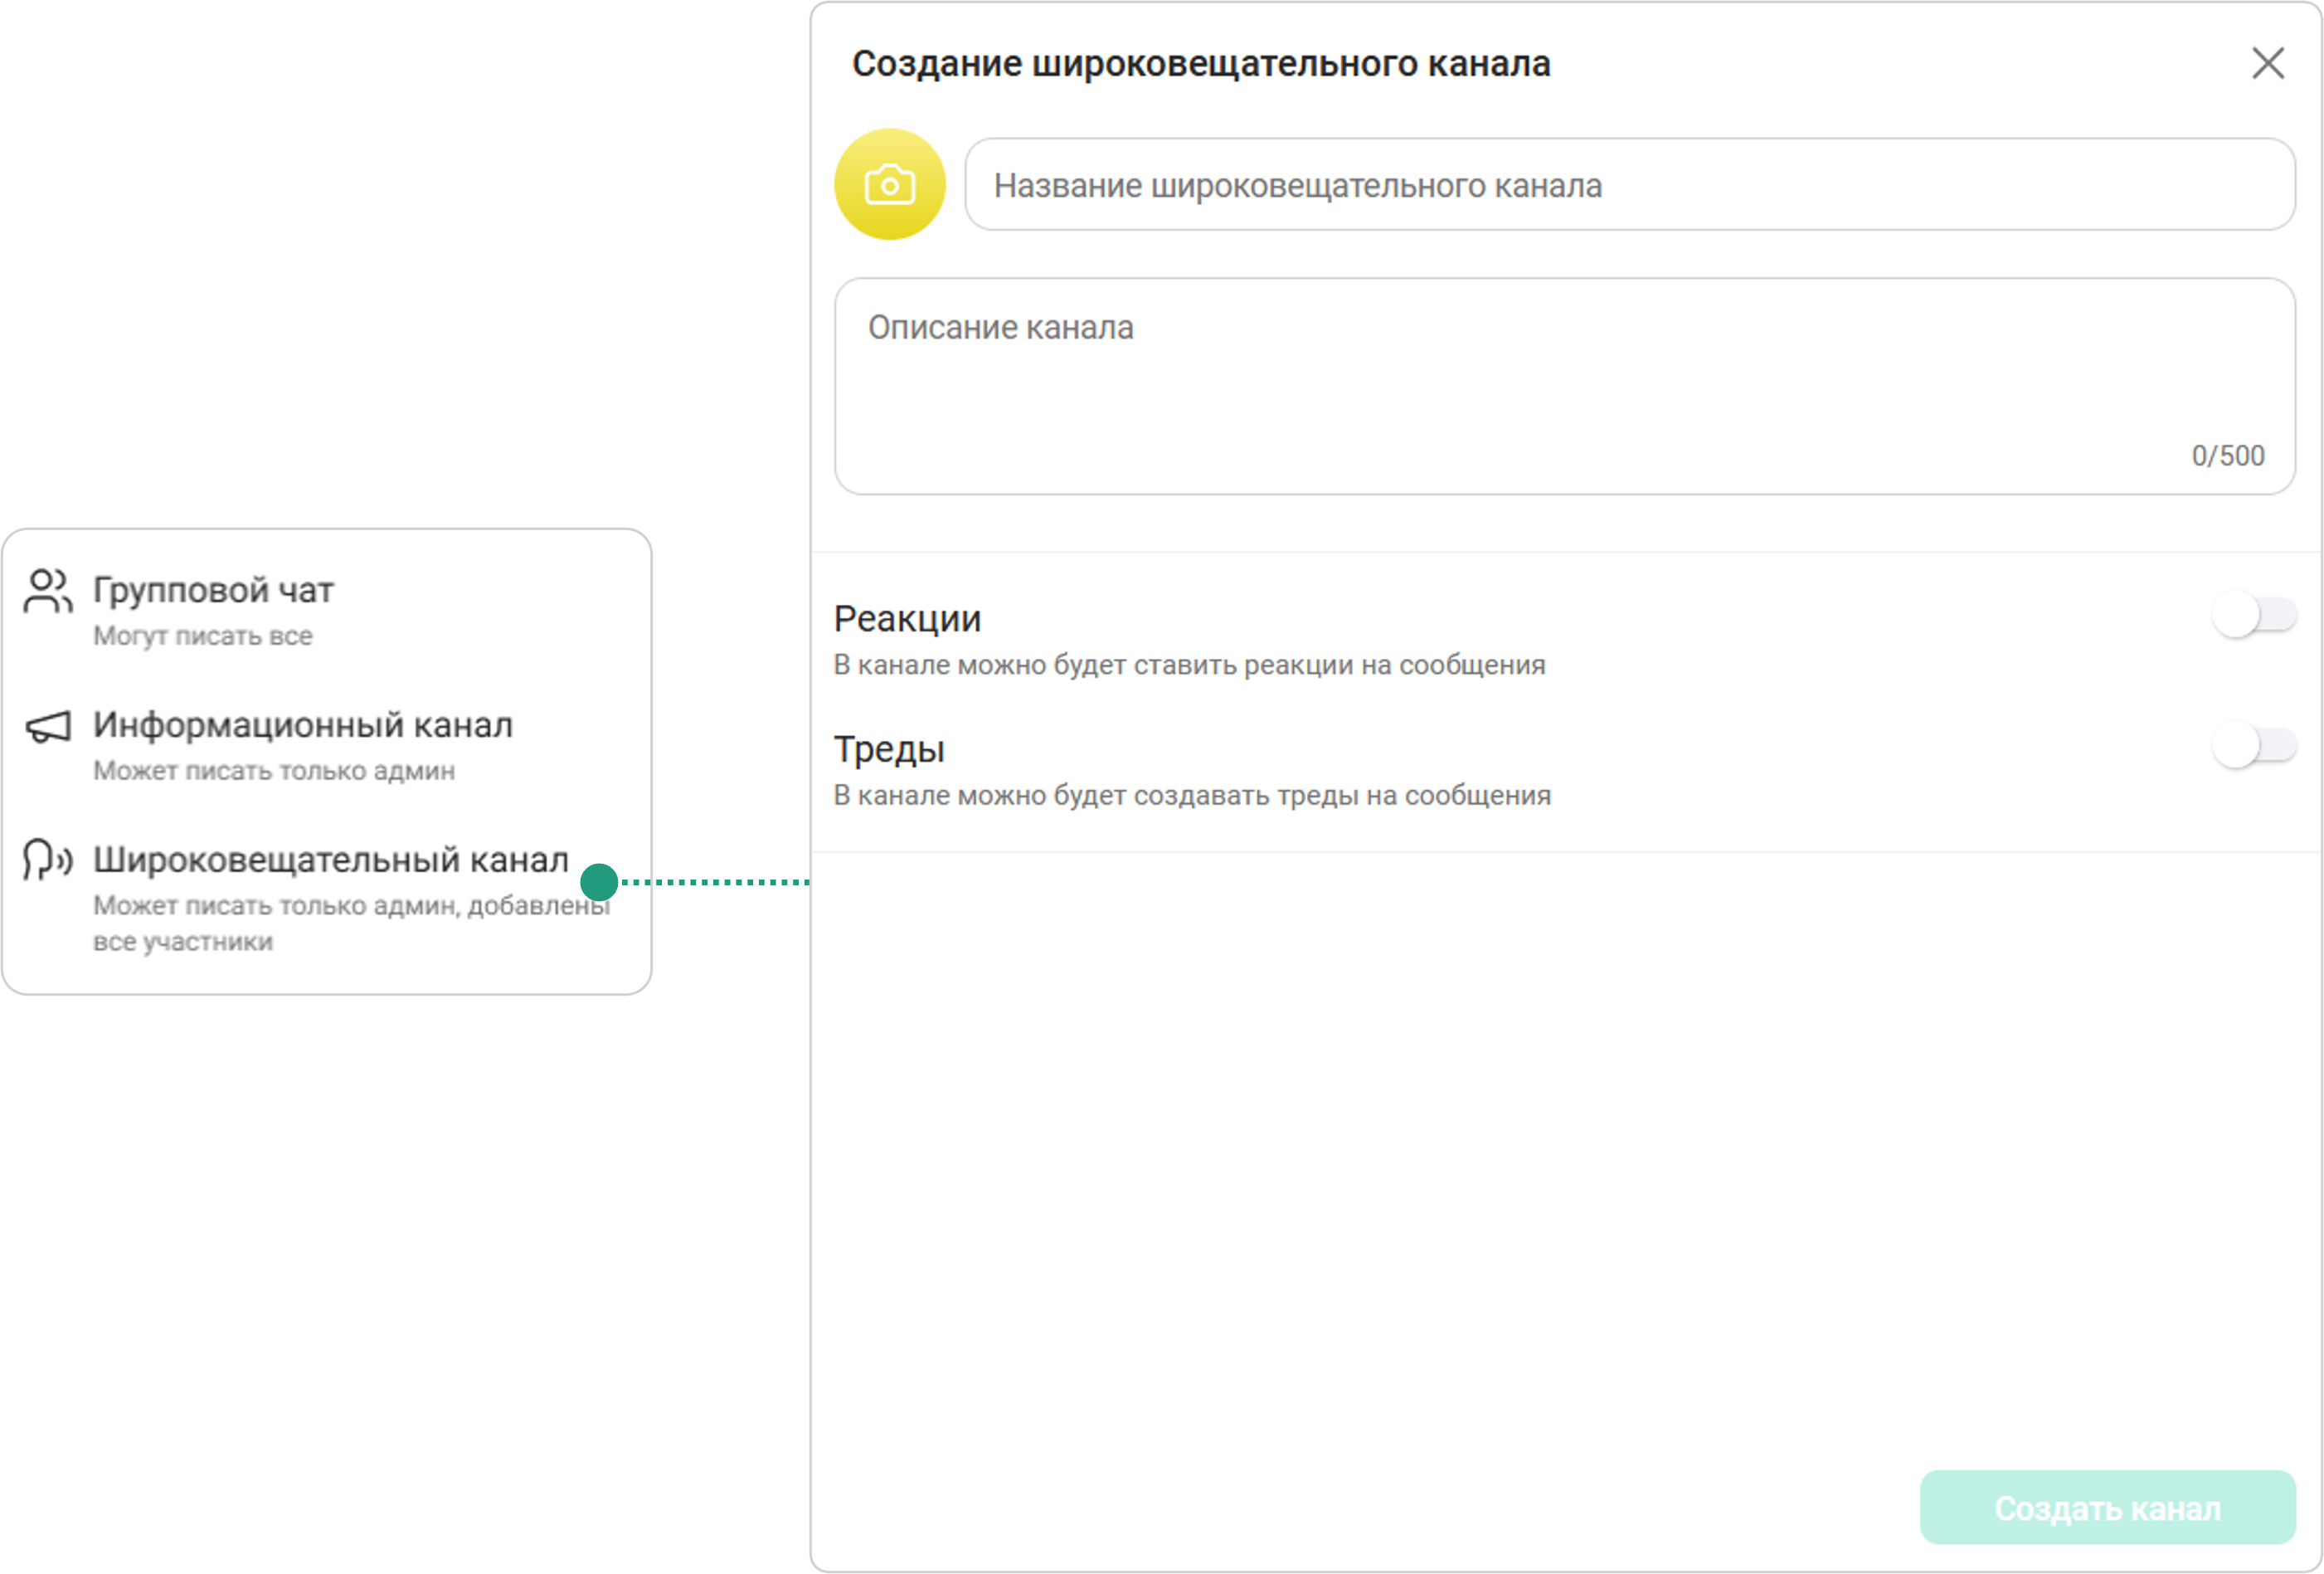Click the Могут писать все subtitle
The image size is (2324, 1574).
click(203, 636)
